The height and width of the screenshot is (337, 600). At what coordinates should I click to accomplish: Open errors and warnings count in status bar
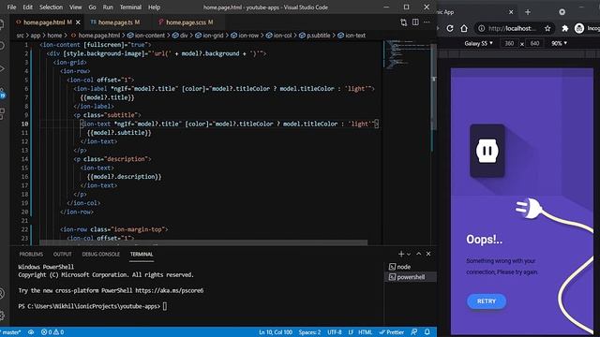click(x=52, y=332)
